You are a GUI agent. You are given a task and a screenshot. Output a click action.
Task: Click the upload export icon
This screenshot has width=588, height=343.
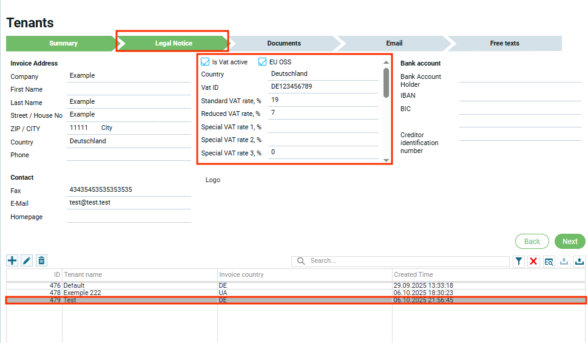[579, 261]
